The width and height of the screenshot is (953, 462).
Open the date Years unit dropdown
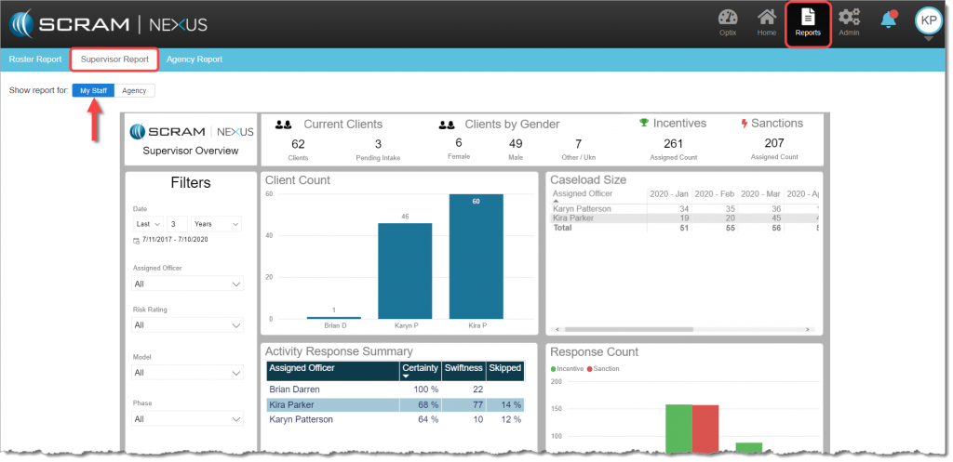[x=216, y=224]
